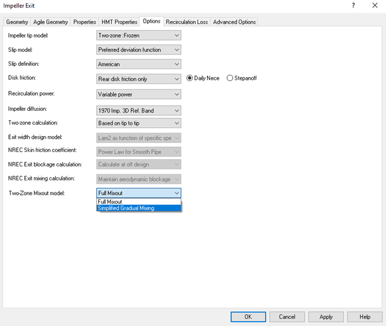Switch to the HMT Properties tab

[x=119, y=22]
